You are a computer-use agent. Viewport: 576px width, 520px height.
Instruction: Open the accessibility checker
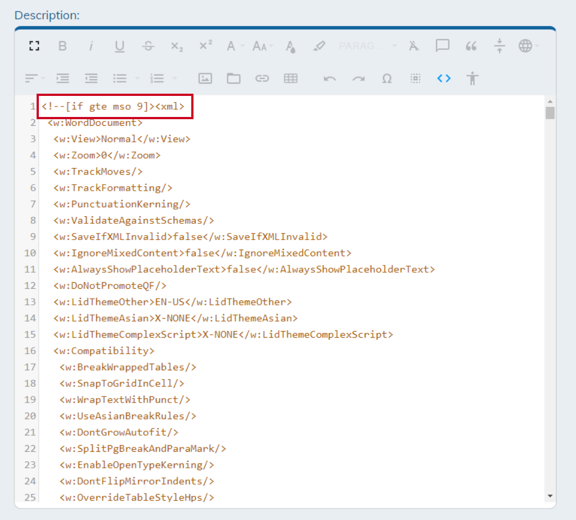472,78
